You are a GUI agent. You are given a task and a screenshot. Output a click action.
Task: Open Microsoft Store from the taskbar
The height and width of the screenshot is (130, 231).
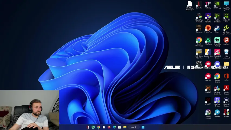pyautogui.click(x=120, y=127)
